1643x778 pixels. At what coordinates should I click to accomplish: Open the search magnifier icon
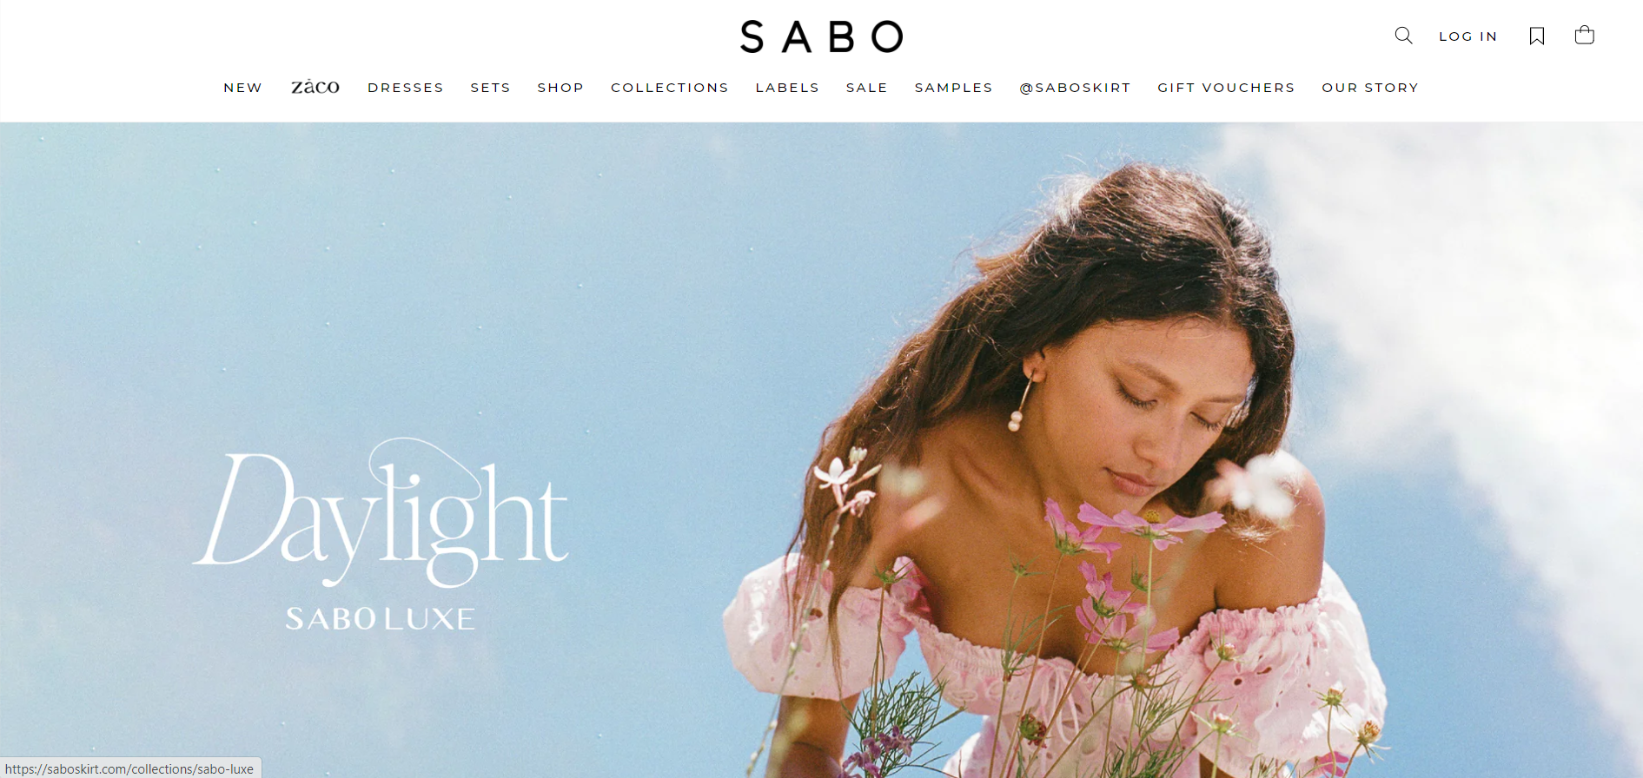1403,36
